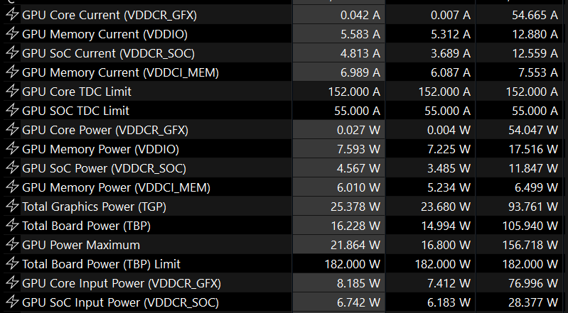Image resolution: width=568 pixels, height=313 pixels.
Task: Select the lightning icon for GPU SOC TDC Limit
Action: point(11,111)
